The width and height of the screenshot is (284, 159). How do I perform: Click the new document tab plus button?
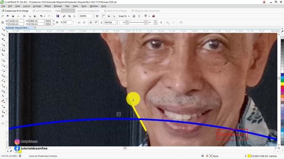click(x=35, y=28)
